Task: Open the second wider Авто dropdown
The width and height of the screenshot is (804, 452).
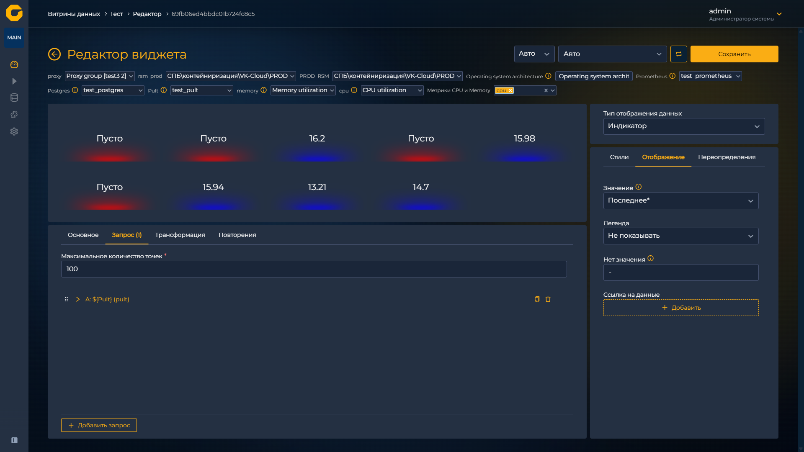Action: click(x=612, y=54)
